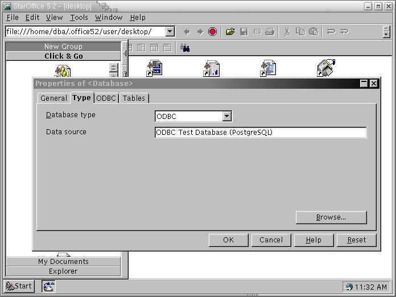Click the third view layout icon
Image resolution: width=396 pixels, height=297 pixels.
click(154, 47)
